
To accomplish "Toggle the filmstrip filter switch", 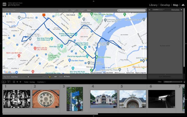I will pyautogui.click(x=184, y=82).
